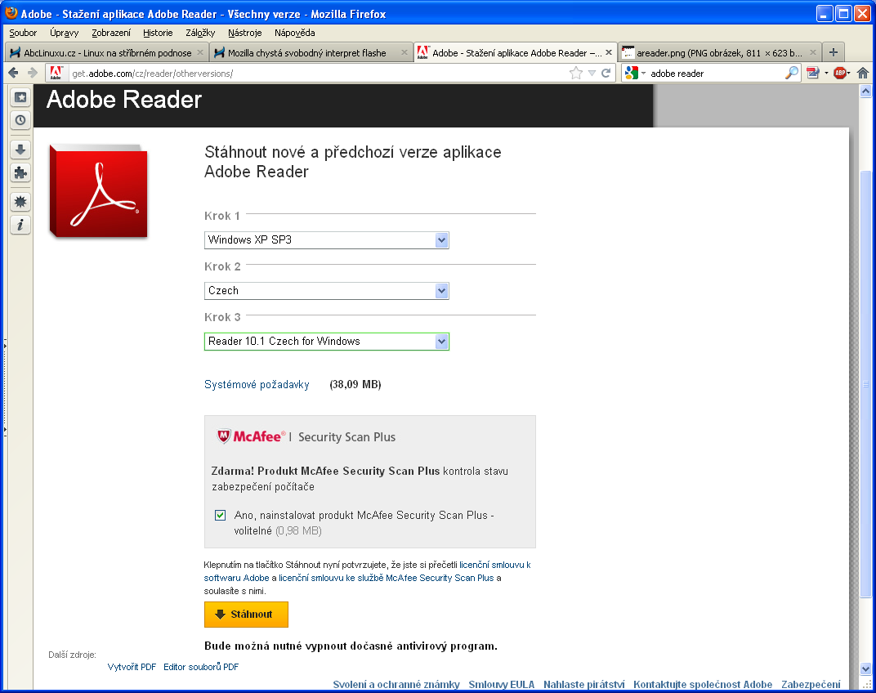The height and width of the screenshot is (693, 876).
Task: Open a new tab with plus button
Action: click(834, 52)
